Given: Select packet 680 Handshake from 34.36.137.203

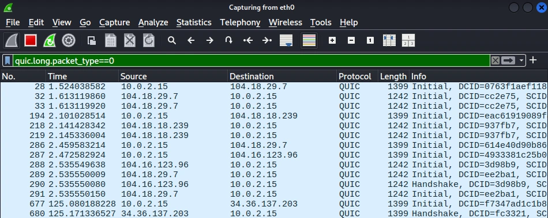Looking at the screenshot, I should (274, 213).
